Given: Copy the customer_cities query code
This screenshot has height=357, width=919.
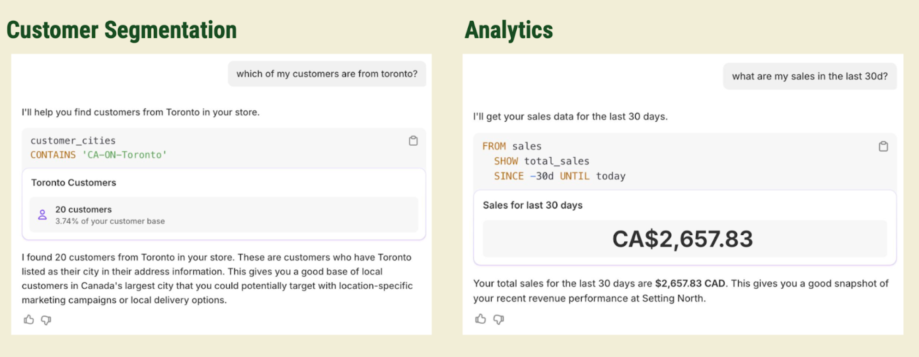Looking at the screenshot, I should [413, 141].
